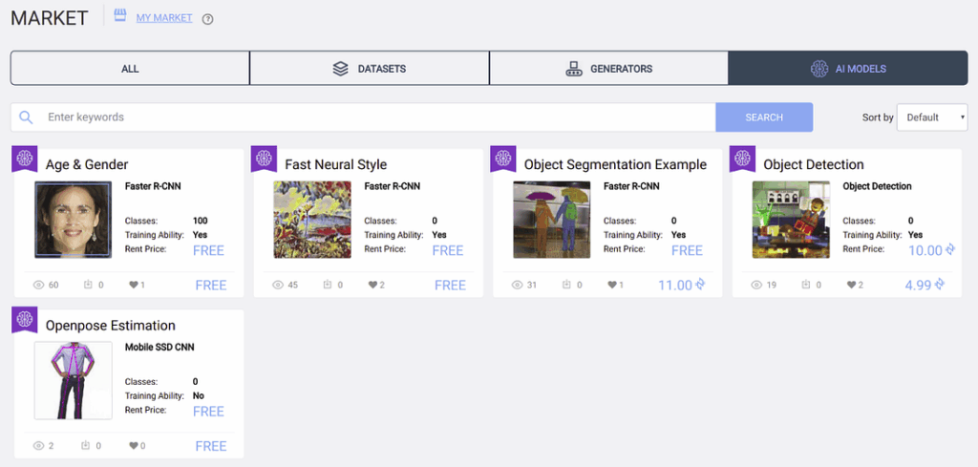Open the Sort by Default dropdown

pos(931,117)
